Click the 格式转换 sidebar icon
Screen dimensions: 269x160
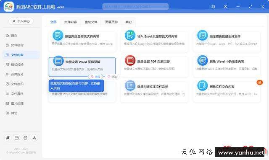7,65
